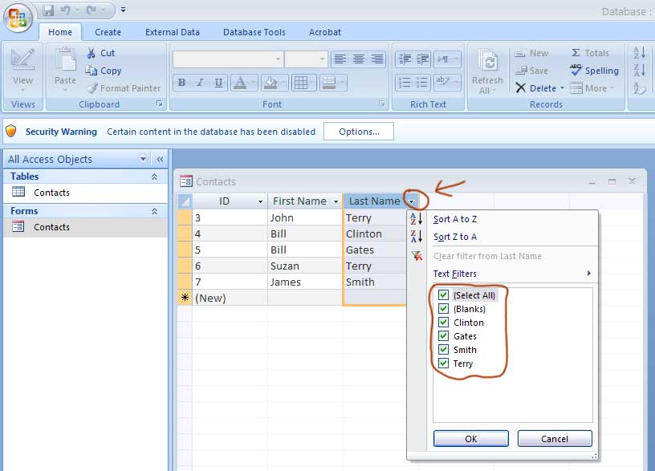Image resolution: width=655 pixels, height=471 pixels.
Task: Open First Name column filter dropdown
Action: (336, 201)
